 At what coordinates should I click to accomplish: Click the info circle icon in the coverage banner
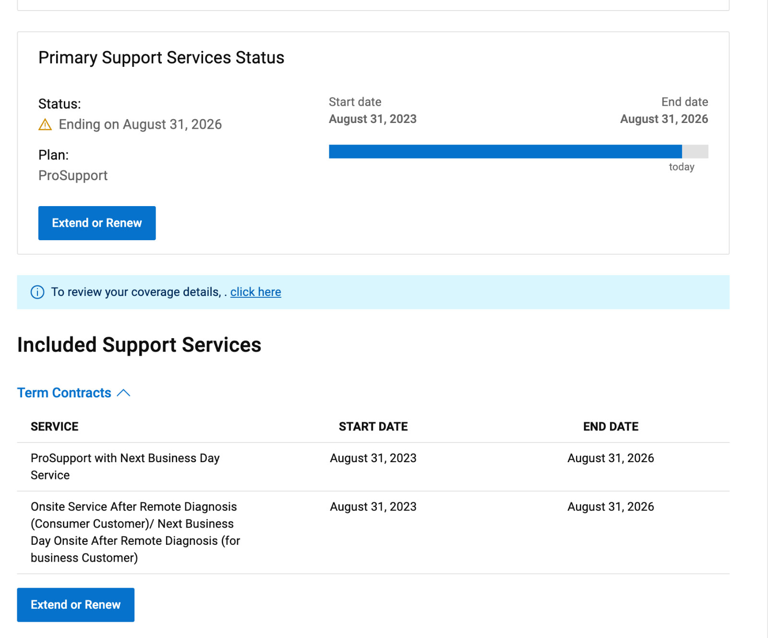[x=37, y=292]
